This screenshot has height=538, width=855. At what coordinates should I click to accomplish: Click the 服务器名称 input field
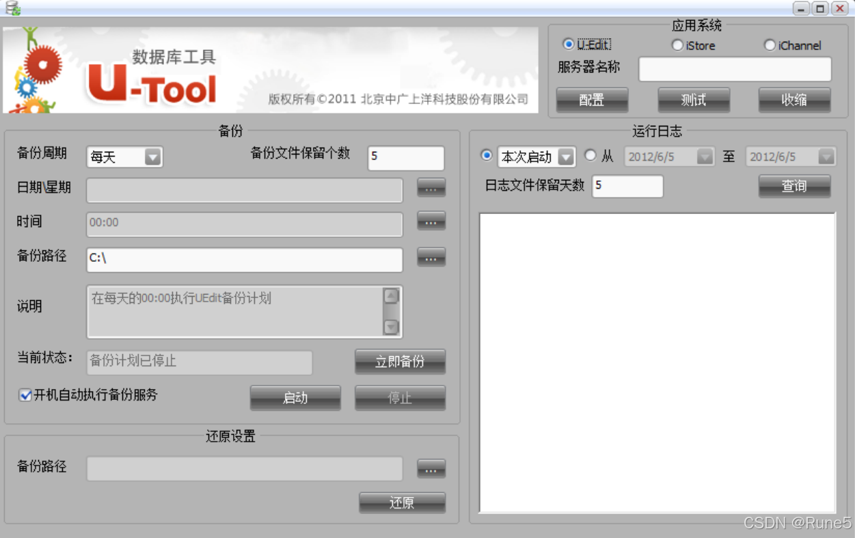(x=735, y=69)
